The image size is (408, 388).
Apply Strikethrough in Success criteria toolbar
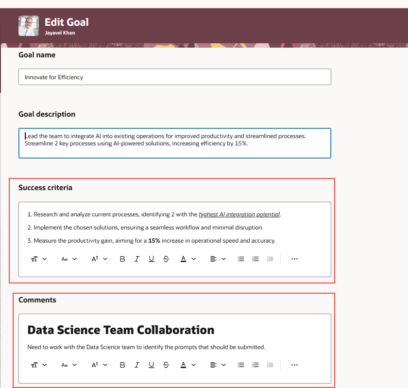(166, 259)
